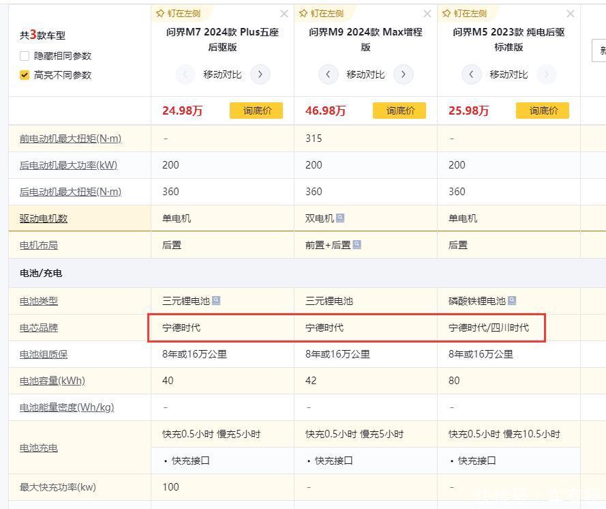This screenshot has height=509, width=606.
Task: Open the 问界M9 2024款 Max增程版 title
Action: (365, 39)
